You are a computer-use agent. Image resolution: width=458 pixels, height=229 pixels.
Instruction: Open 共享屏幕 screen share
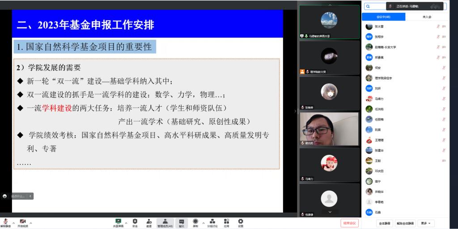click(x=118, y=221)
